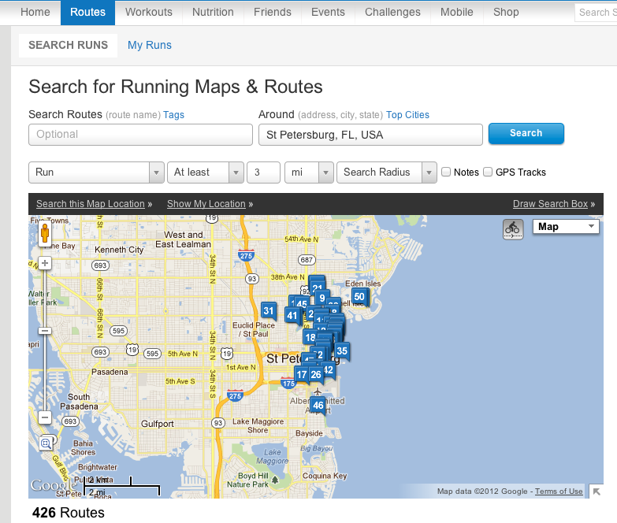
Task: Click the magnifier zoom box icon
Action: pyautogui.click(x=46, y=442)
